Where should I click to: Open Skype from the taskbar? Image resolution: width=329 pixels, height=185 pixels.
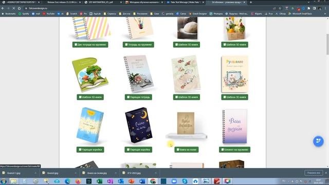click(185, 181)
